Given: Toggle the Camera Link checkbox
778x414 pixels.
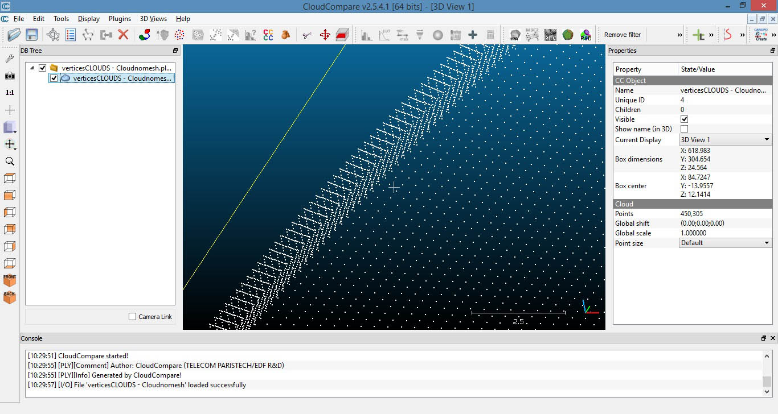Looking at the screenshot, I should click(x=133, y=317).
